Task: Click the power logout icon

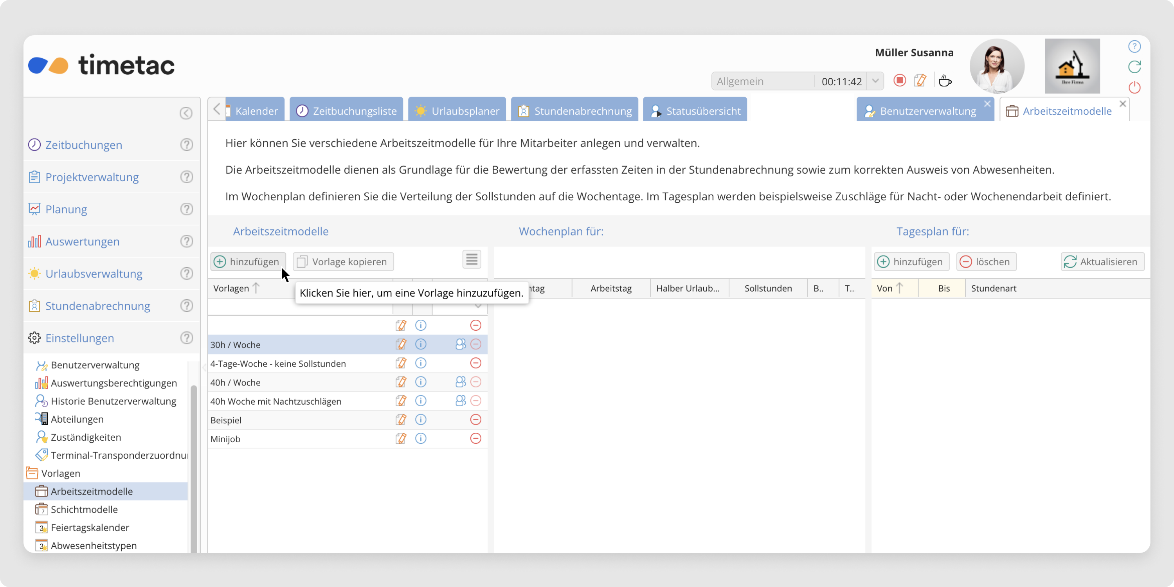Action: pyautogui.click(x=1134, y=87)
